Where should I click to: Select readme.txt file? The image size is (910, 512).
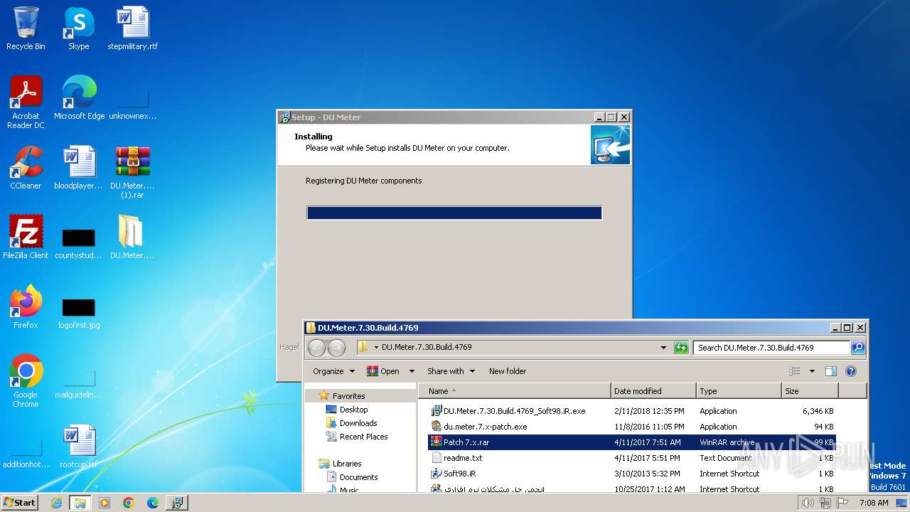click(632, 458)
